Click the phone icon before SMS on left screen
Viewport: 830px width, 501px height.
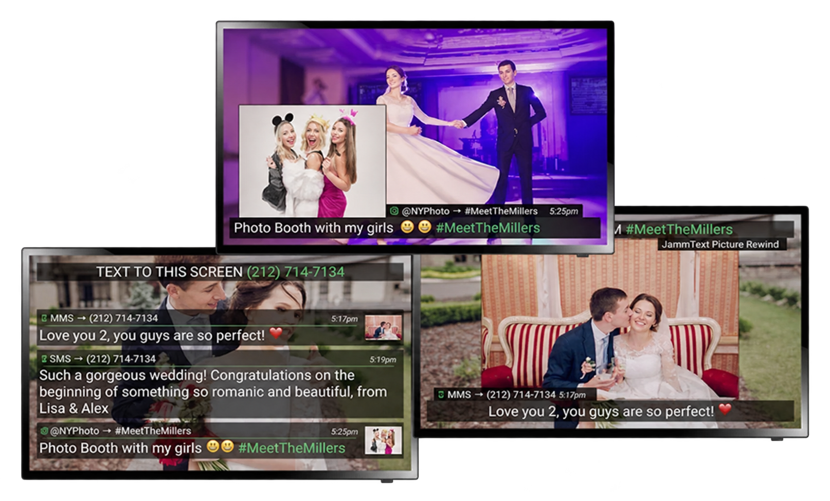tap(44, 359)
